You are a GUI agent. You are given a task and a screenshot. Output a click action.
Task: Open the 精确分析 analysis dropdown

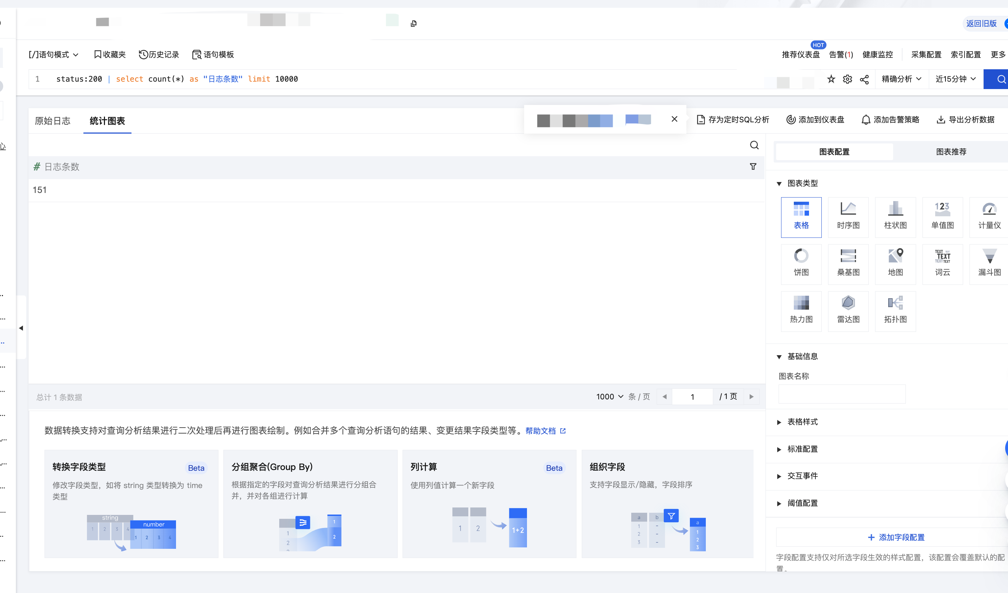(x=901, y=79)
